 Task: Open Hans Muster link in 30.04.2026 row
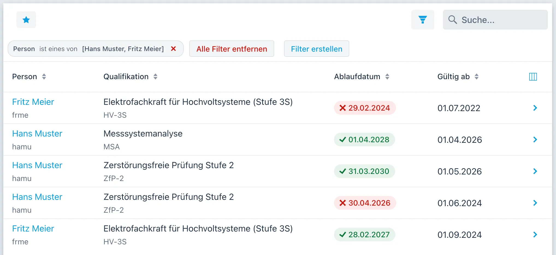pyautogui.click(x=37, y=197)
